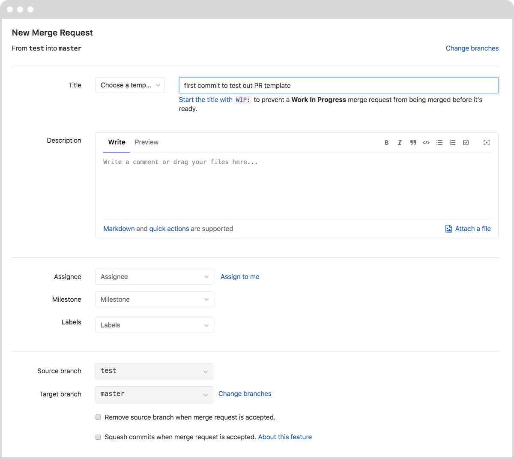Enable squashing commits when merge request is accepted
514x459 pixels.
(x=98, y=437)
